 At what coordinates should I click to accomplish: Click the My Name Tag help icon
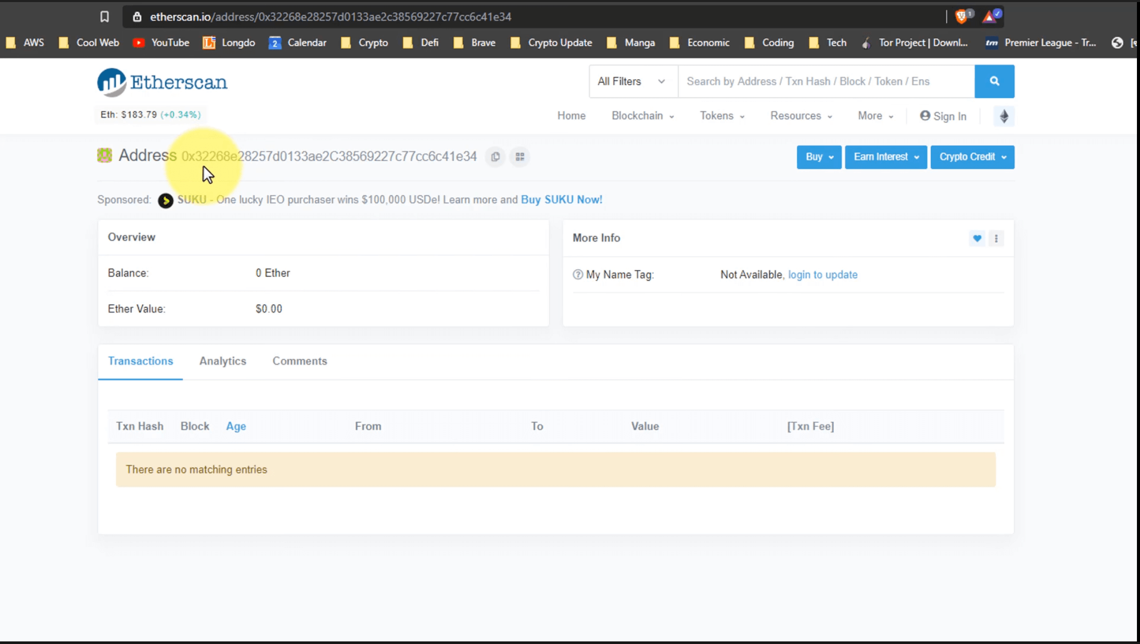click(x=578, y=274)
